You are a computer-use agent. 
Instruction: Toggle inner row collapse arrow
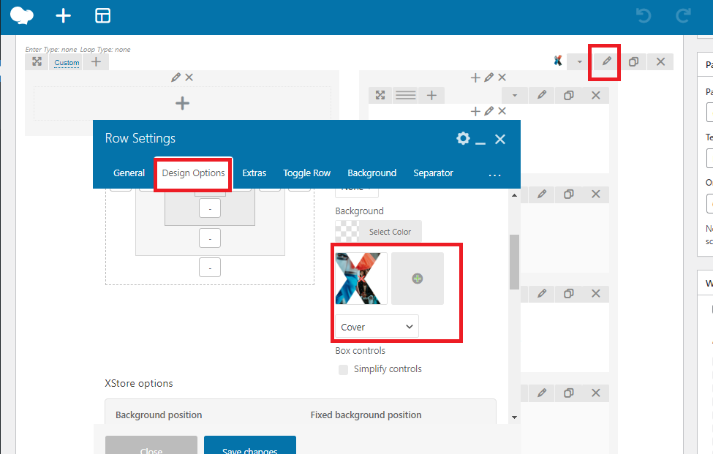(x=515, y=95)
